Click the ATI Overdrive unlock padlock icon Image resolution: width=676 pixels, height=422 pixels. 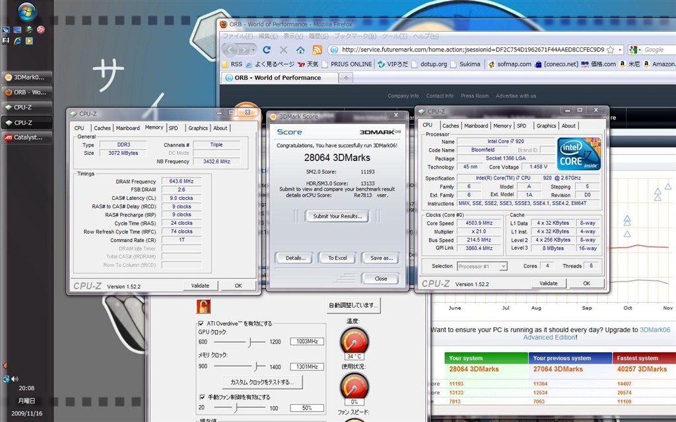tap(203, 306)
